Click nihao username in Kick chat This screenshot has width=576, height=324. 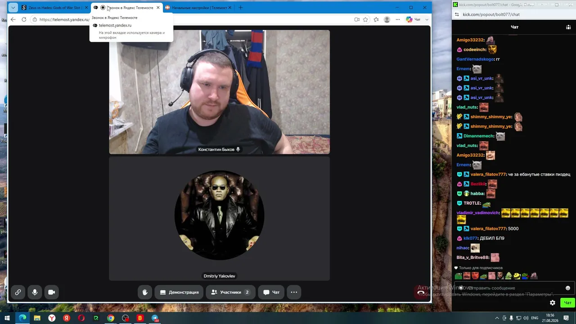click(463, 248)
